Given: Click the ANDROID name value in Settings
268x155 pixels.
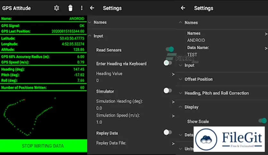Looking at the screenshot, I should [x=196, y=40].
